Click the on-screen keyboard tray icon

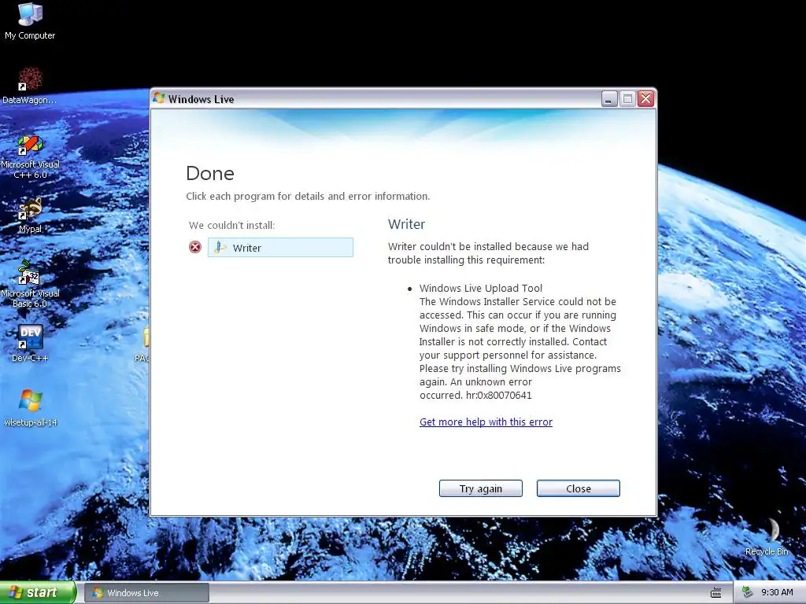pos(715,593)
